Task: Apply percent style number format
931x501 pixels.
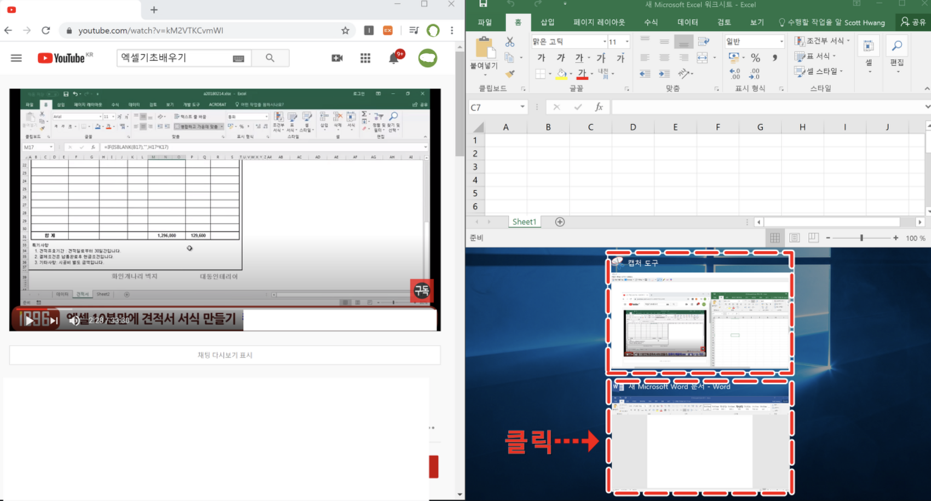Action: 755,57
